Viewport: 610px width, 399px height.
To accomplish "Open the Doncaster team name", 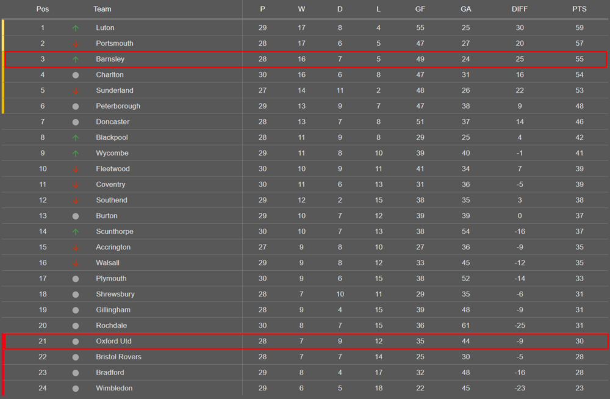I will point(112,121).
